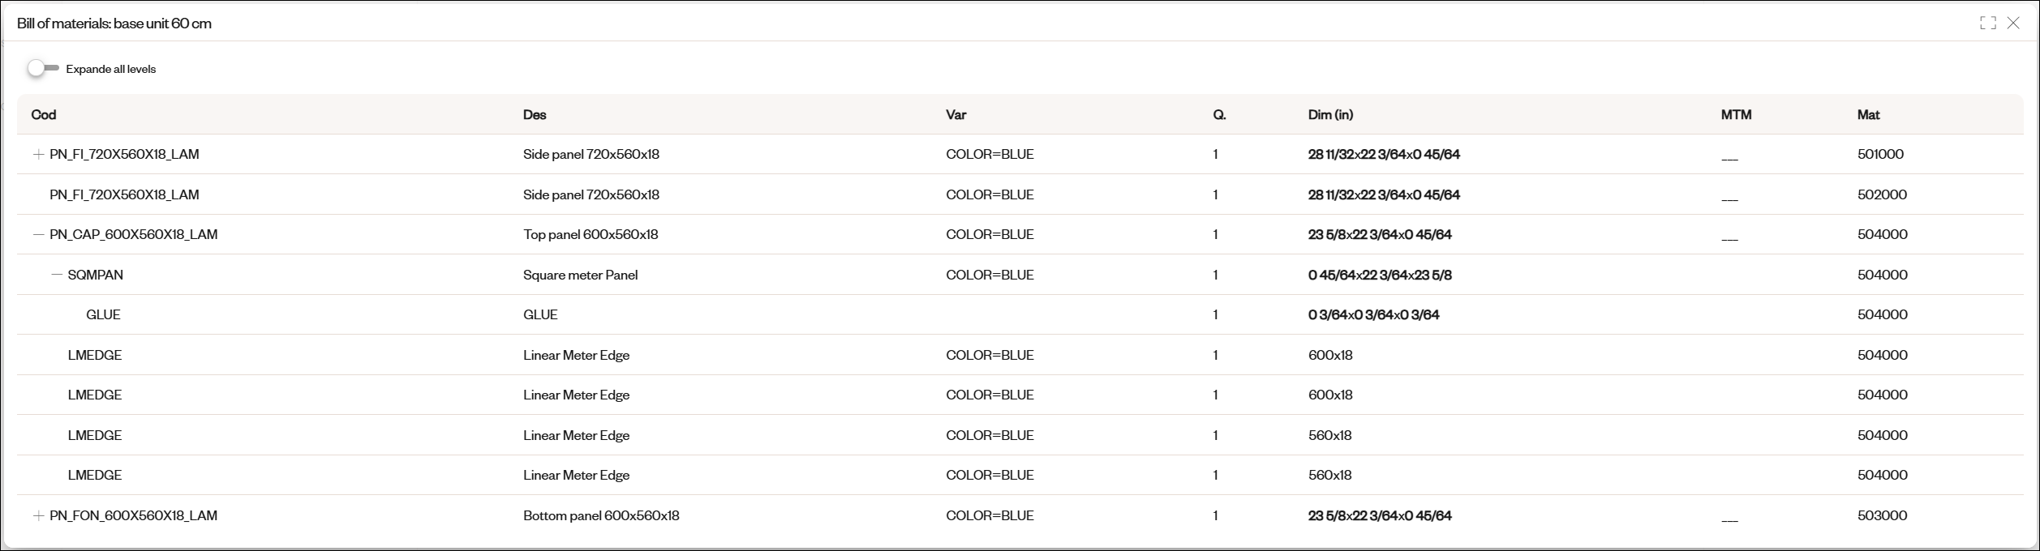This screenshot has height=551, width=2040.
Task: Click the Var column header
Action: pos(956,114)
